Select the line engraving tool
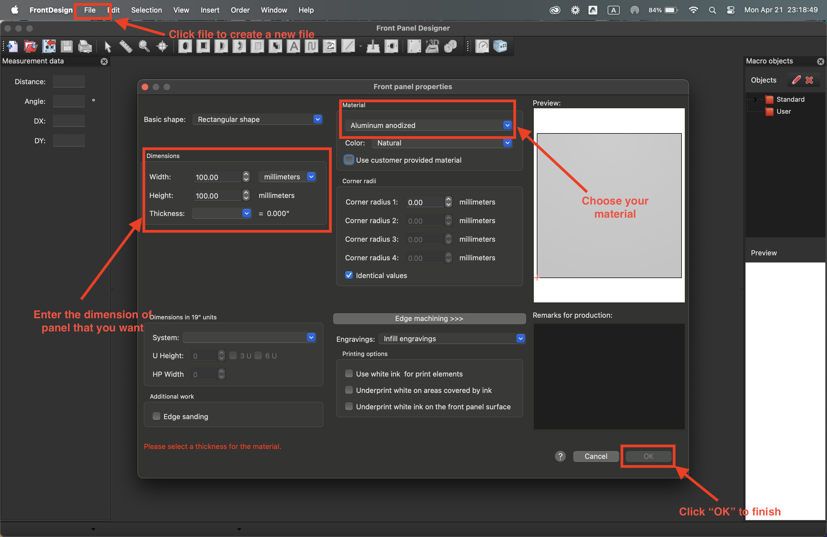 [348, 46]
